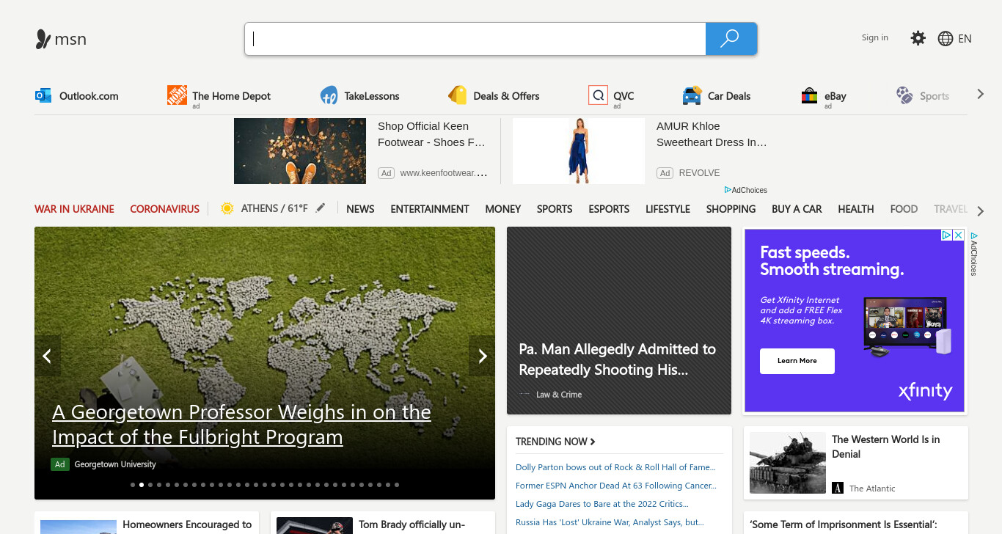Open 'Some Term of Imprisonment Is Essential' story
Screen dimensions: 1002x534
tap(844, 524)
